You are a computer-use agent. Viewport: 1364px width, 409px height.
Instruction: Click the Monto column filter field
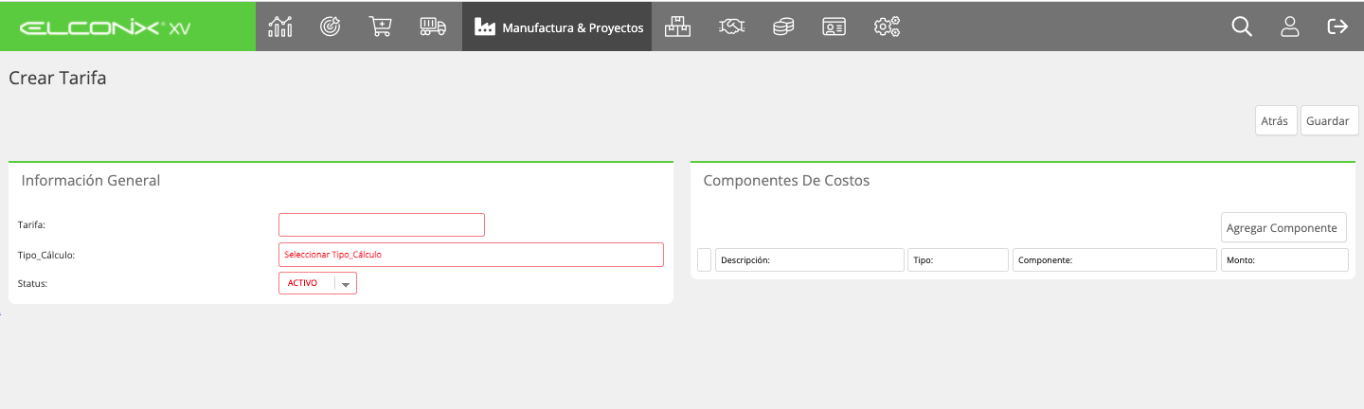1283,260
